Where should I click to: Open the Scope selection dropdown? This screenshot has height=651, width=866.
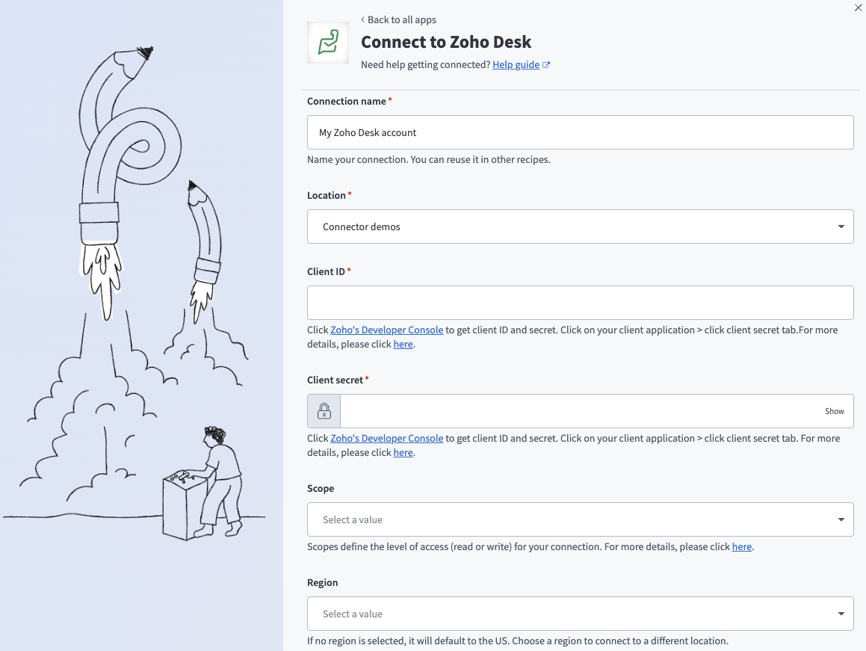[580, 519]
